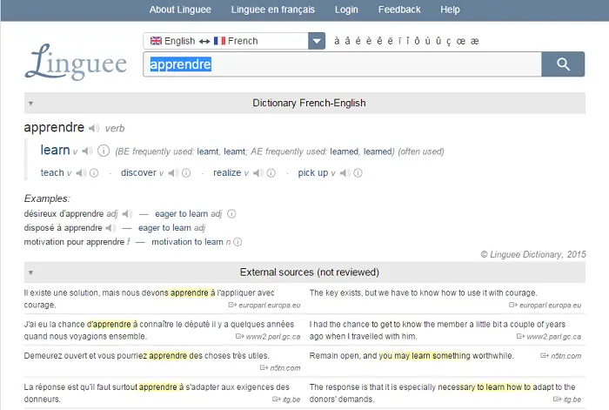Open the Login page
Image resolution: width=609 pixels, height=410 pixels.
(346, 10)
